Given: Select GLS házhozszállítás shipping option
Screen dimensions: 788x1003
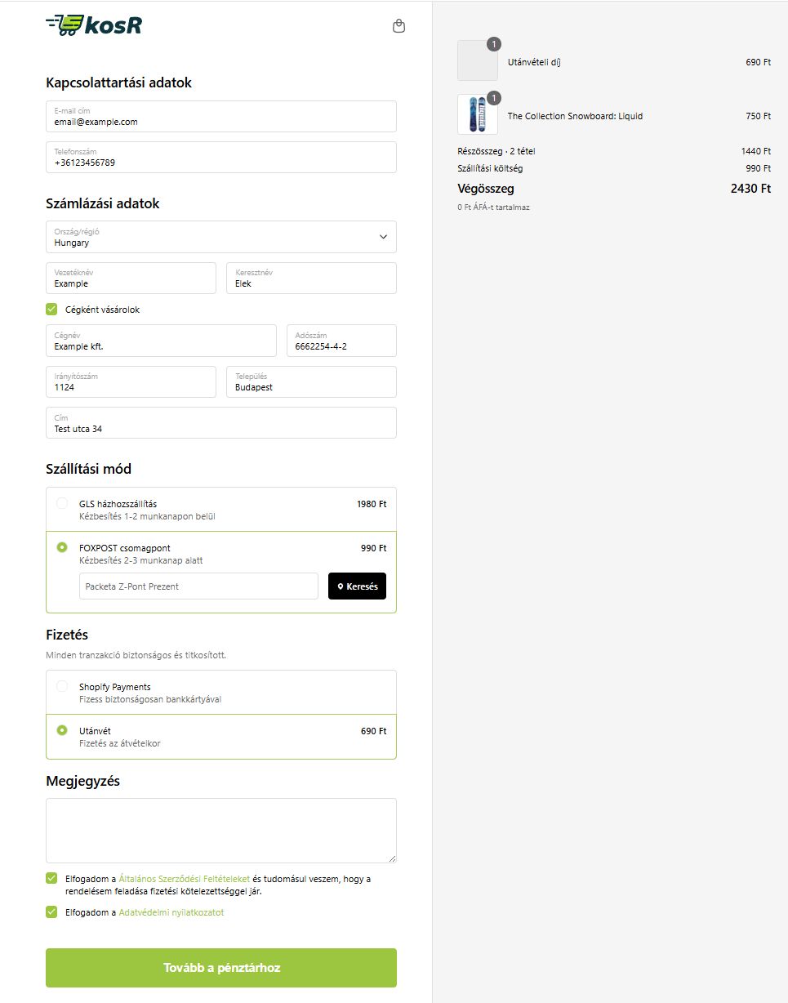Looking at the screenshot, I should tap(62, 504).
